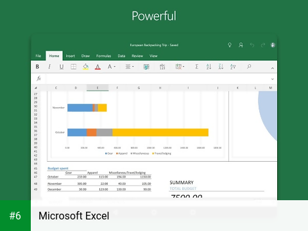Switch to the Insert tab
Image resolution: width=308 pixels, height=231 pixels.
click(71, 56)
